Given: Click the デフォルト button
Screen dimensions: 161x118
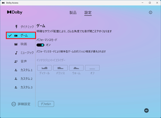Looking at the screenshot, I should [46, 104].
